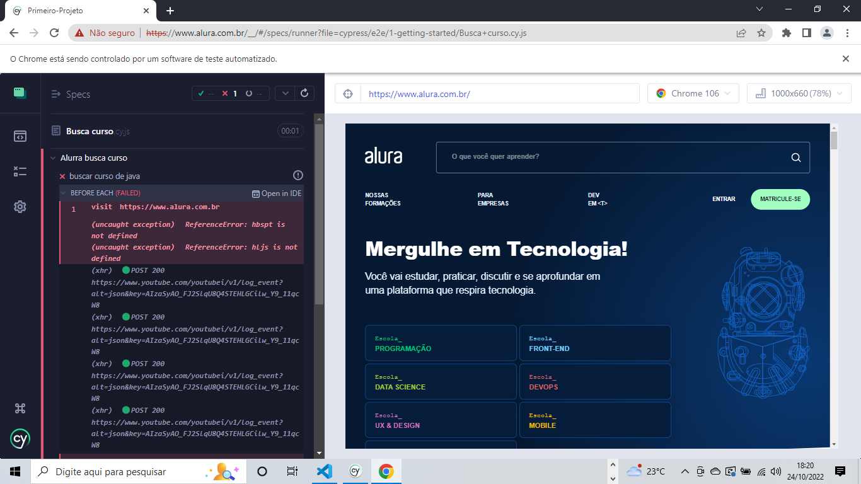Image resolution: width=861 pixels, height=484 pixels.
Task: Select the Primeiro-Projeto tab
Action: 81,11
